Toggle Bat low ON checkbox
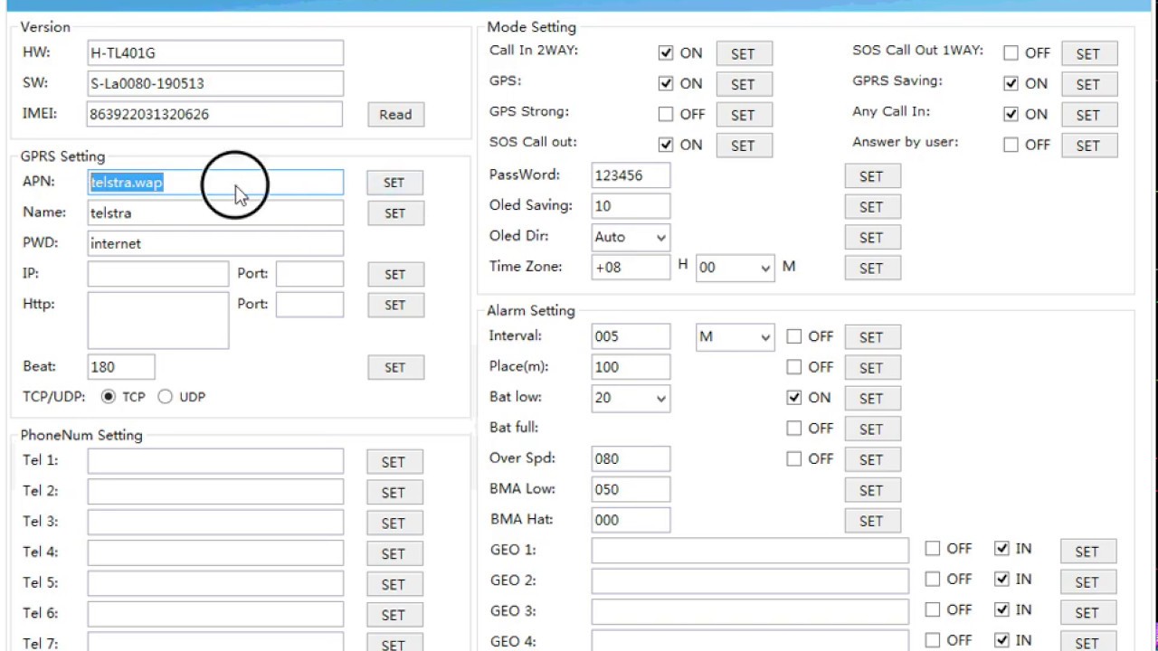Viewport: 1158px width, 651px height. click(x=794, y=398)
